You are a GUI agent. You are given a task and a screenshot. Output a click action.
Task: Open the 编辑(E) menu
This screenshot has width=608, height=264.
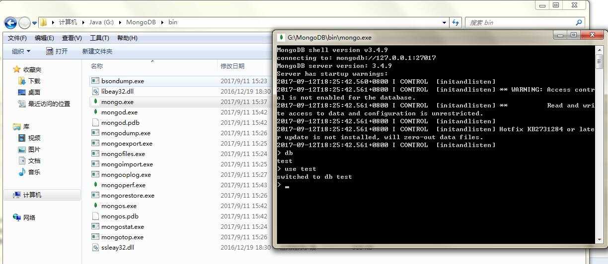pos(44,38)
